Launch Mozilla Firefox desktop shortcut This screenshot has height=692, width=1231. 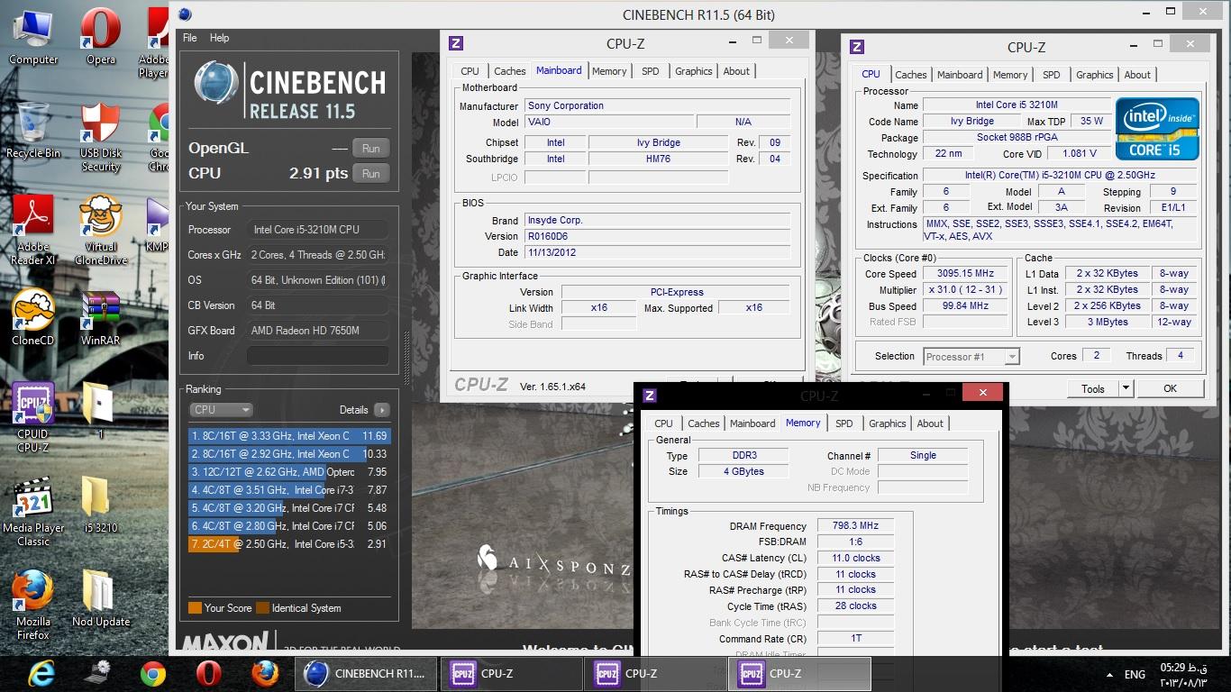pos(33,605)
